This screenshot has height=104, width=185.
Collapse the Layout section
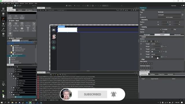(140, 37)
